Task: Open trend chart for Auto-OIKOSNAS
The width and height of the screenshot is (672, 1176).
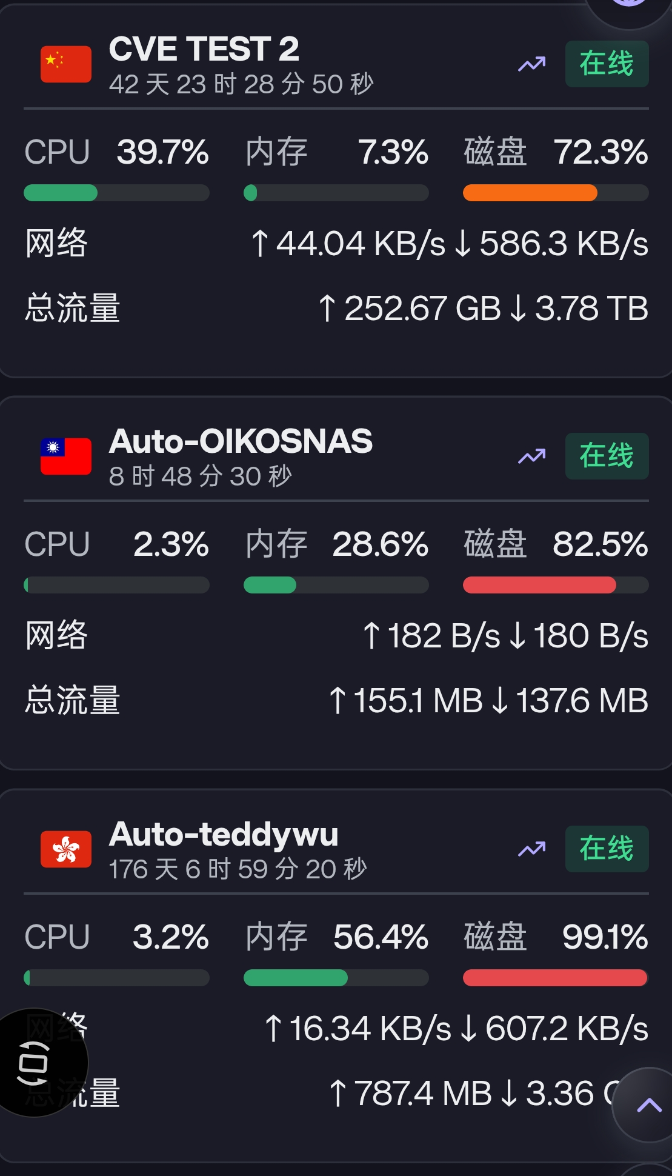Action: click(x=531, y=456)
